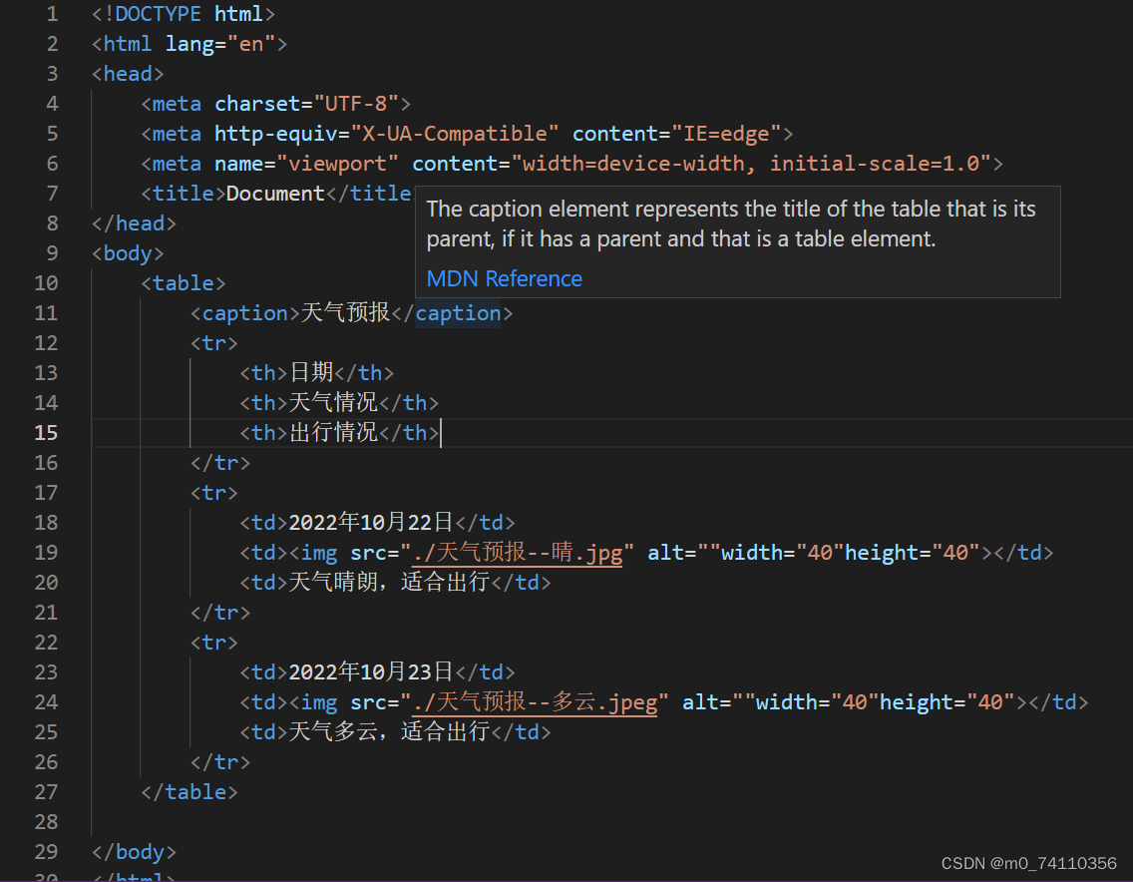Click the Document title text
This screenshot has height=882, width=1133.
275,193
